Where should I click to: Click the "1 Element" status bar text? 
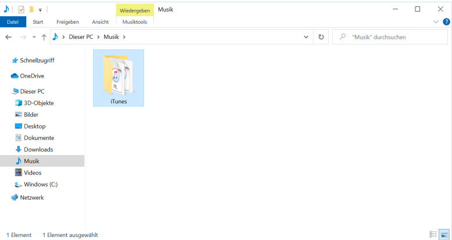coord(19,235)
